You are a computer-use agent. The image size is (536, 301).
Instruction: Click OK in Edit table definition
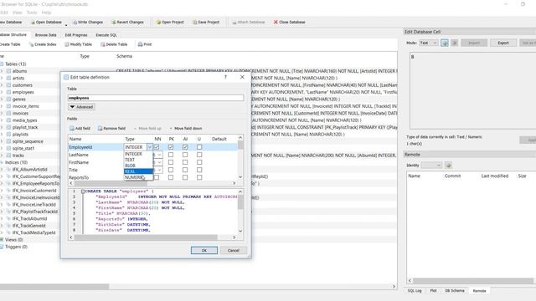tap(204, 251)
